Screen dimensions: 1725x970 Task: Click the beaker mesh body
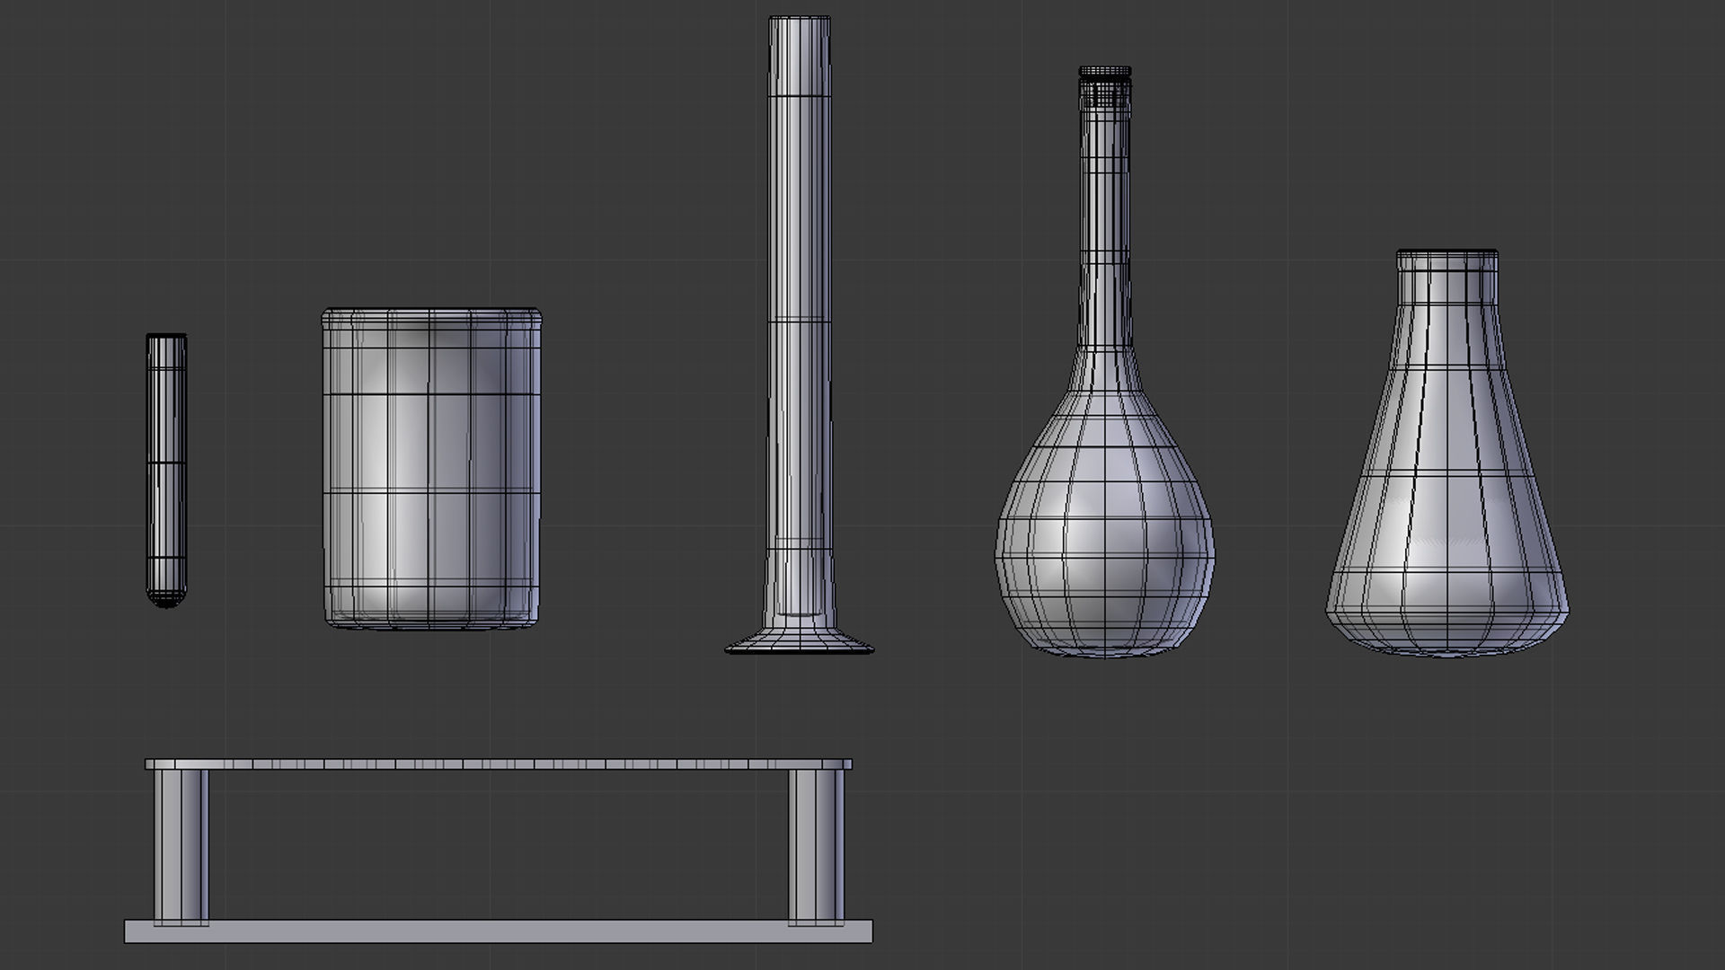pos(431,467)
